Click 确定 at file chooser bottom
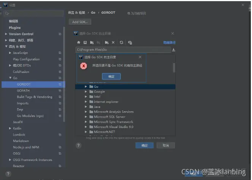The width and height of the screenshot is (252, 180). (144, 145)
